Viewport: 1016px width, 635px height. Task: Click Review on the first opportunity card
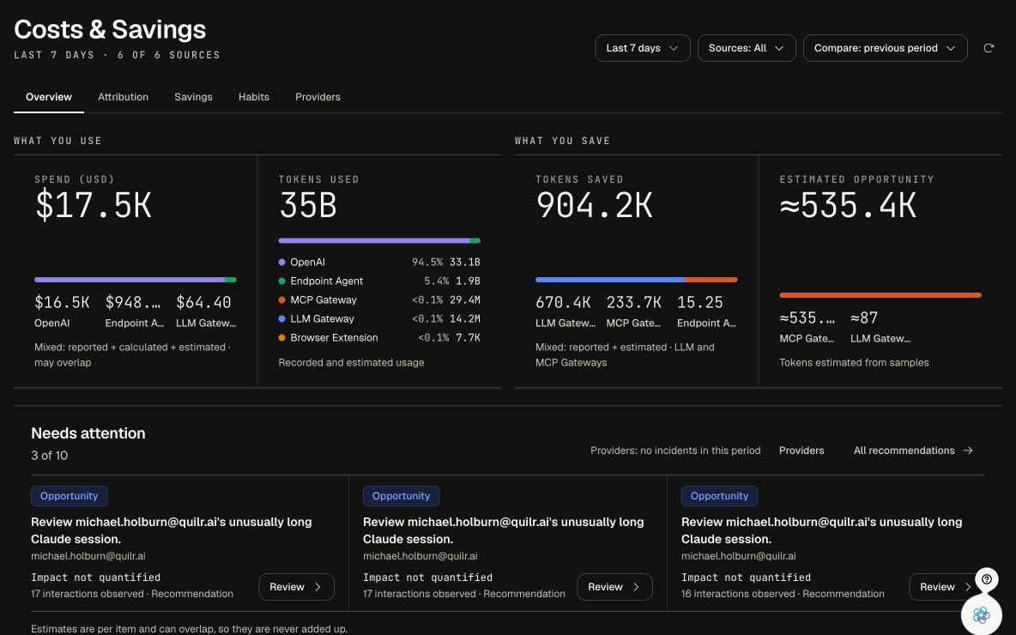click(x=296, y=586)
